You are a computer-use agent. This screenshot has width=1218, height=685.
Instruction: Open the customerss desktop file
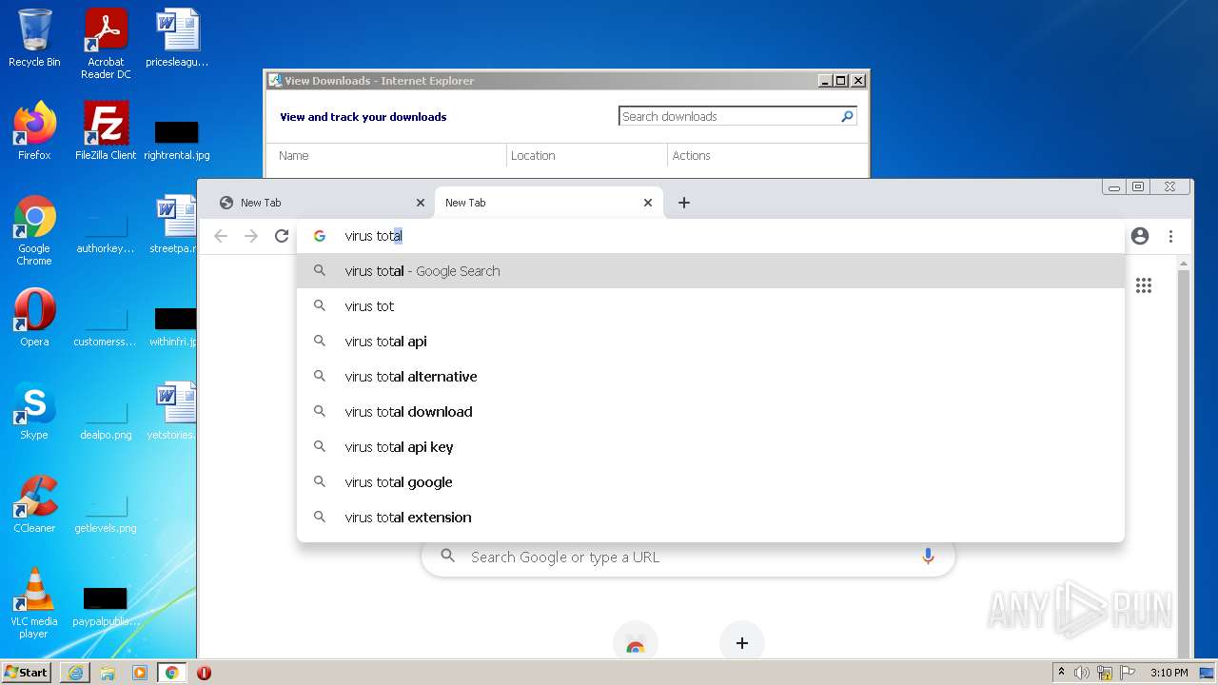(106, 326)
